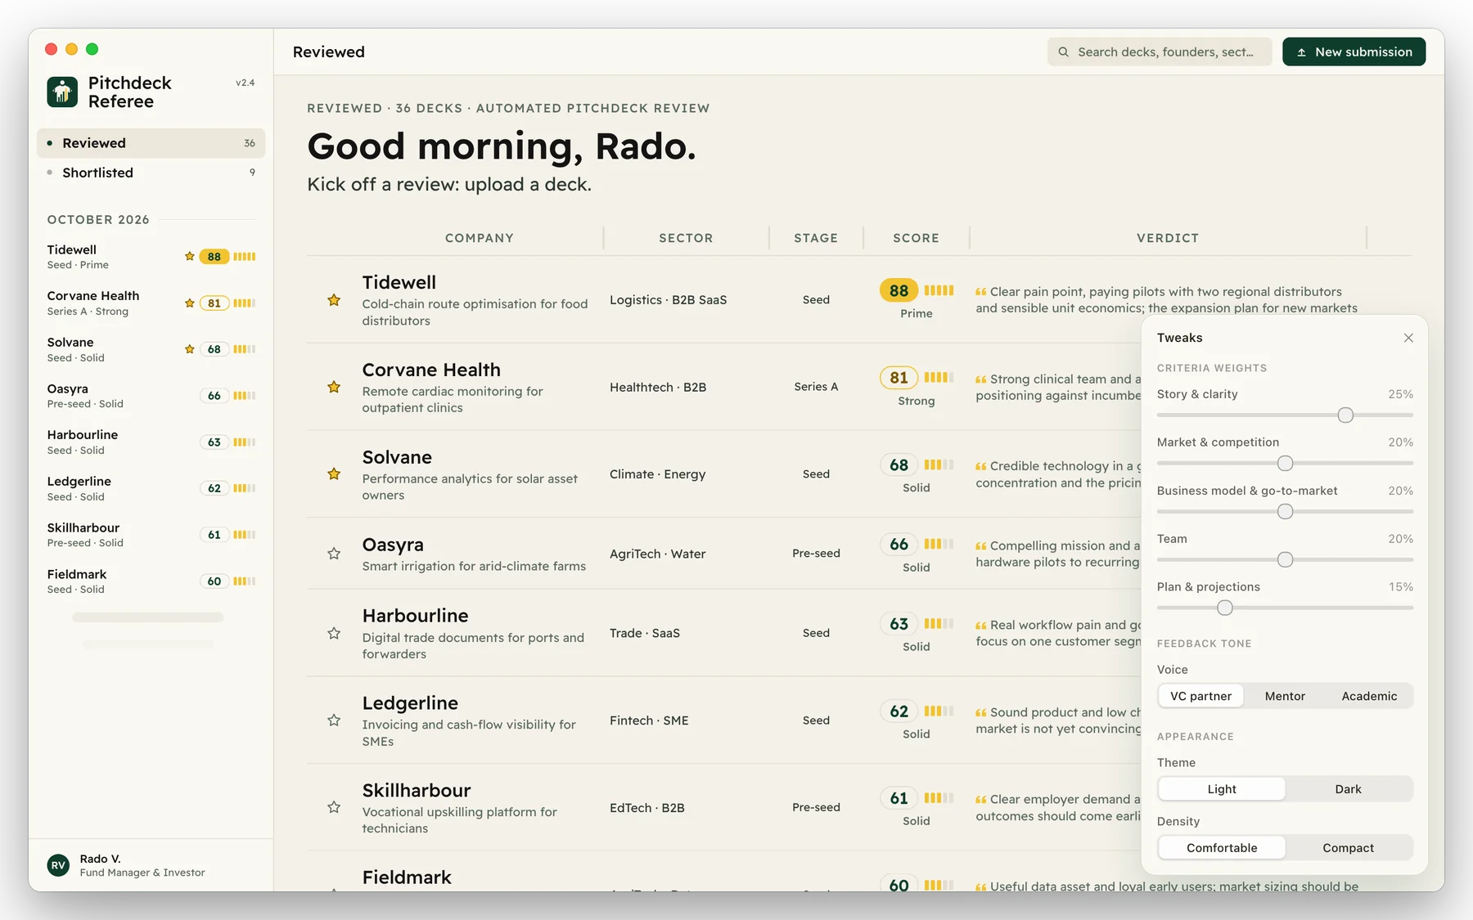Star the Oasyra company row

(334, 554)
